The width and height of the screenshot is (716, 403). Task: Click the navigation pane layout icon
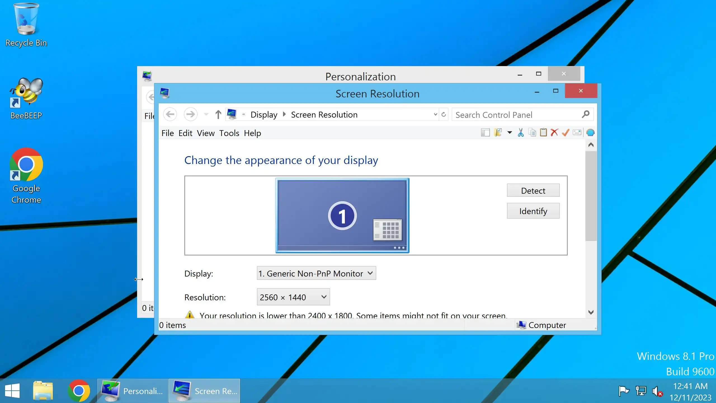(x=485, y=133)
